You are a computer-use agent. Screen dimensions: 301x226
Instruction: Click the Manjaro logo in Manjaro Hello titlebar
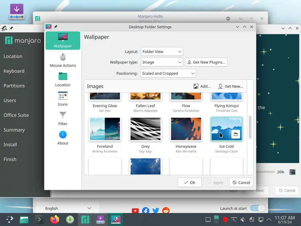(38, 19)
